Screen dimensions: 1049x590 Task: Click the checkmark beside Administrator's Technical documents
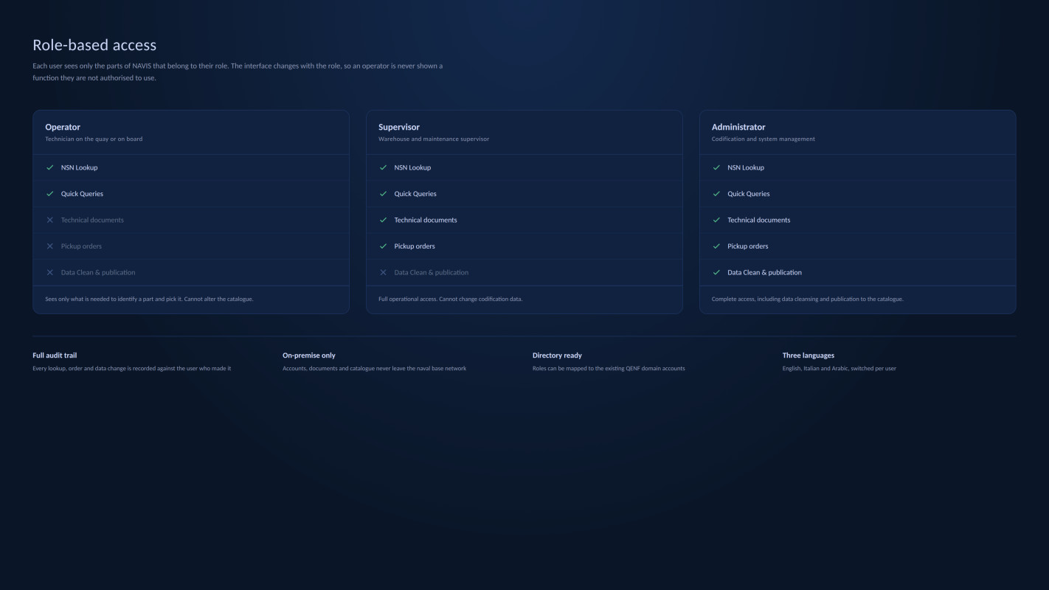pyautogui.click(x=716, y=220)
